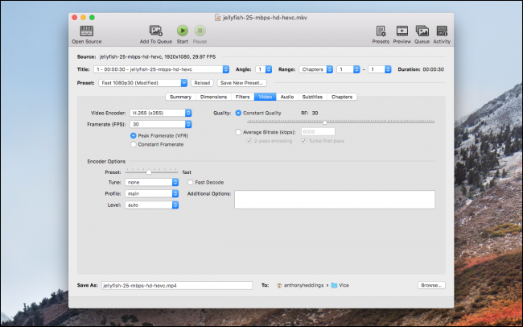Click the Save New Preset button
This screenshot has width=523, height=327.
(241, 82)
